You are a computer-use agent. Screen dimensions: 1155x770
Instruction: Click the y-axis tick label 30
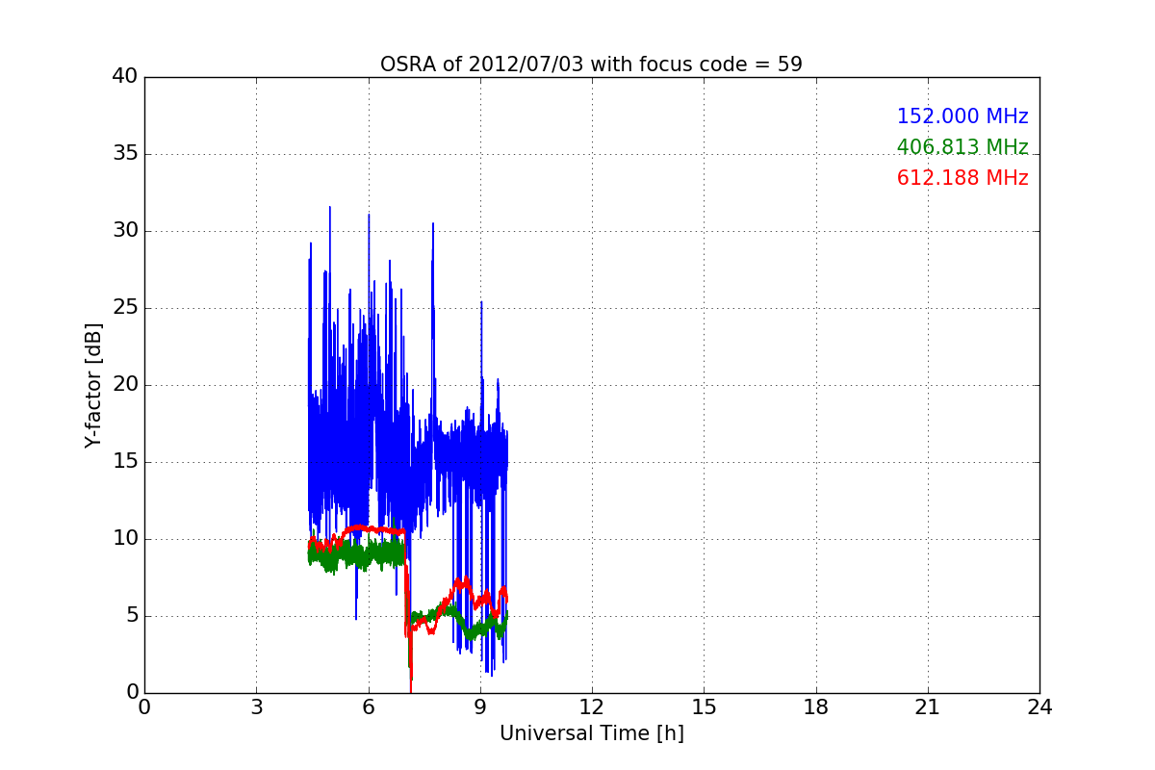coord(125,231)
